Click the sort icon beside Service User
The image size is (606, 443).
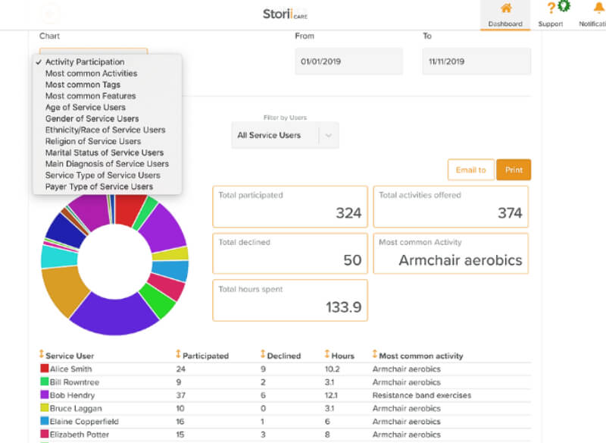pyautogui.click(x=42, y=355)
